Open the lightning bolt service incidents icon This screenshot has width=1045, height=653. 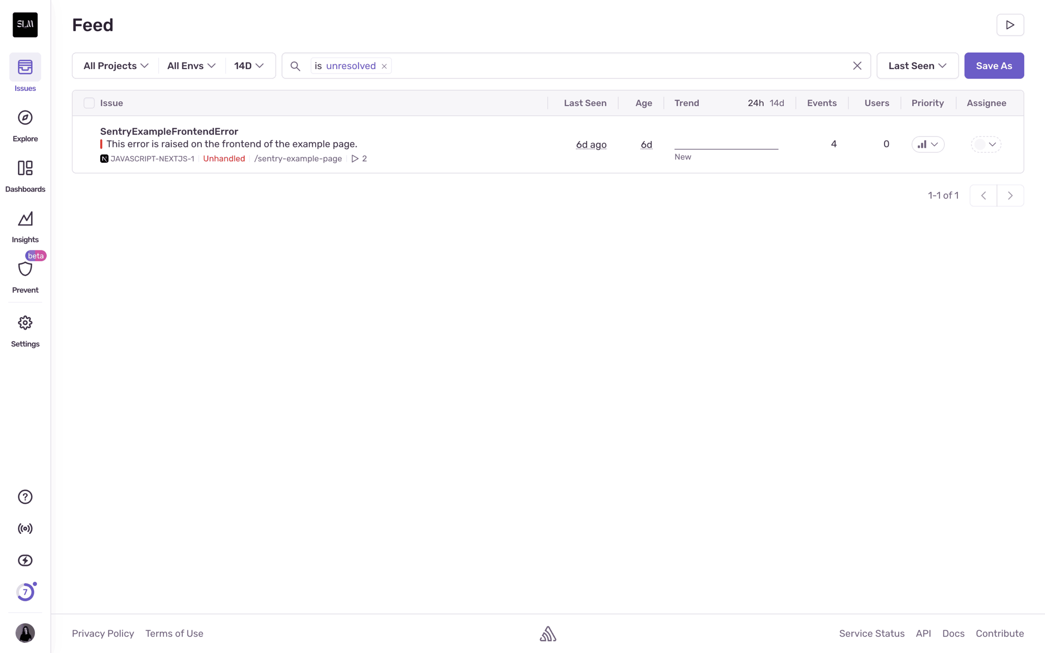coord(25,560)
